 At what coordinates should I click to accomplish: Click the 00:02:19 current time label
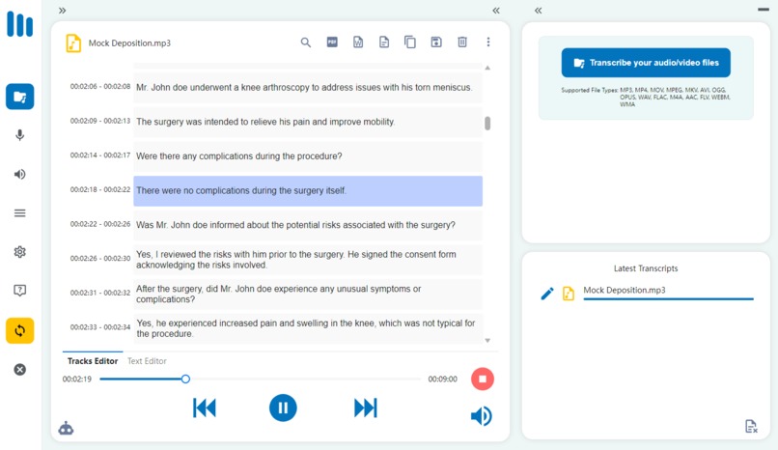click(77, 380)
